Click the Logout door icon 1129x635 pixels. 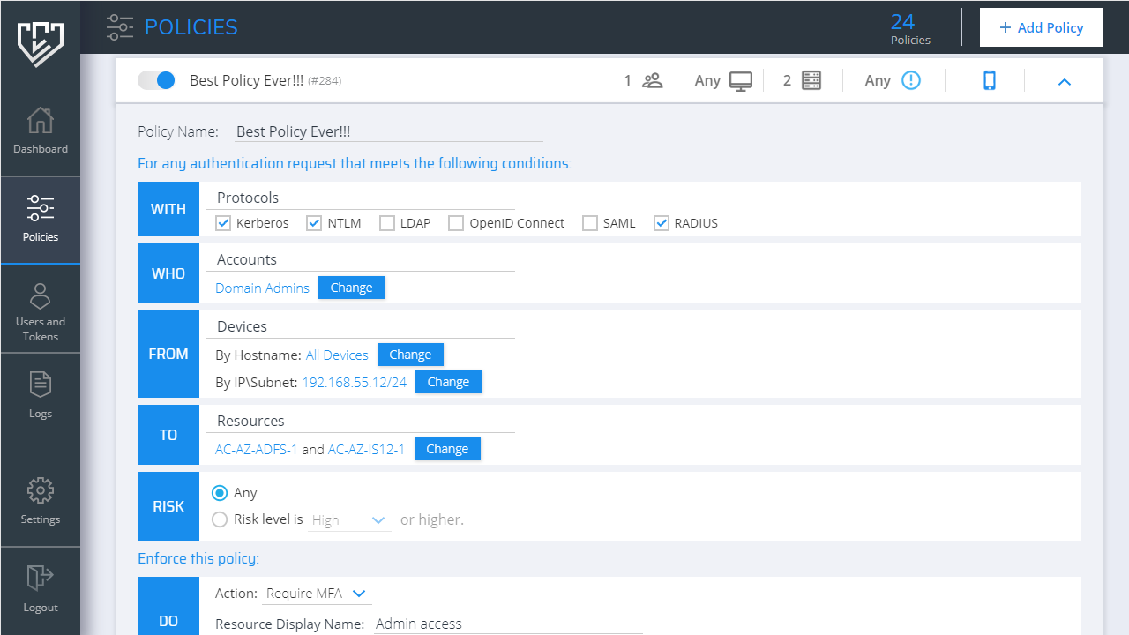point(40,578)
